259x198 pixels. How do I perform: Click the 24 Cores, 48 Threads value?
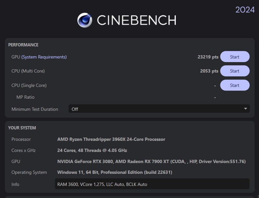click(92, 150)
